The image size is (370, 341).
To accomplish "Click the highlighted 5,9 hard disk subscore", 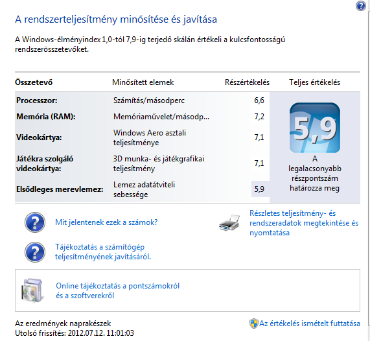I will click(x=259, y=189).
